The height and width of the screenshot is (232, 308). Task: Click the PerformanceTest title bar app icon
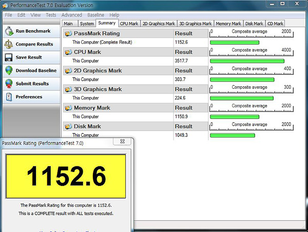[x=5, y=6]
